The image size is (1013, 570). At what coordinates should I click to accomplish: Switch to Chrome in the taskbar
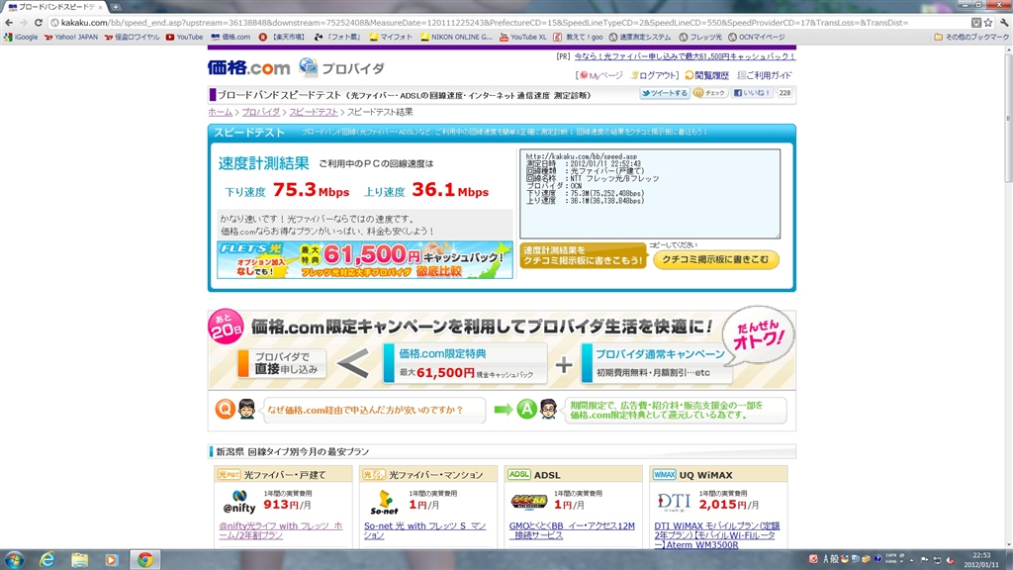click(x=144, y=560)
